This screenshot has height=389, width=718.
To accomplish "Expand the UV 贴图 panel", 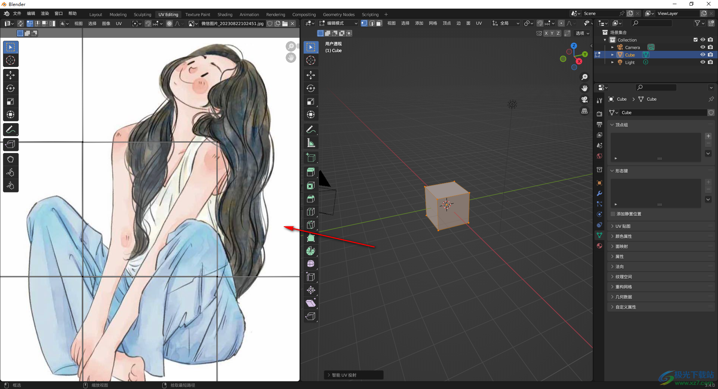I will [x=623, y=226].
